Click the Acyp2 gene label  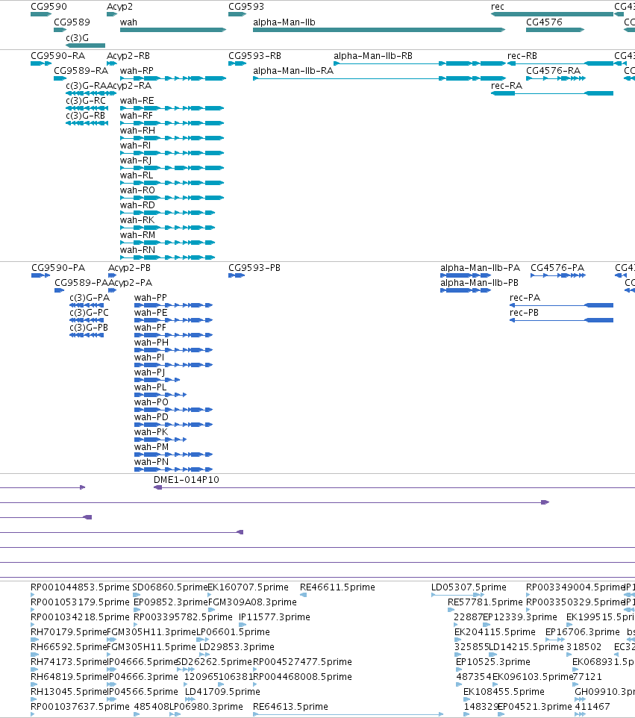(x=119, y=7)
